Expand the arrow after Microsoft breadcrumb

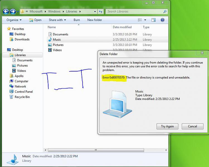45,12
